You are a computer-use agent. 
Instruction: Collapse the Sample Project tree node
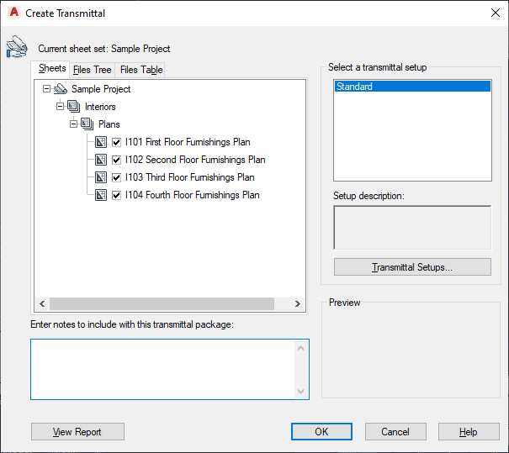pyautogui.click(x=46, y=89)
